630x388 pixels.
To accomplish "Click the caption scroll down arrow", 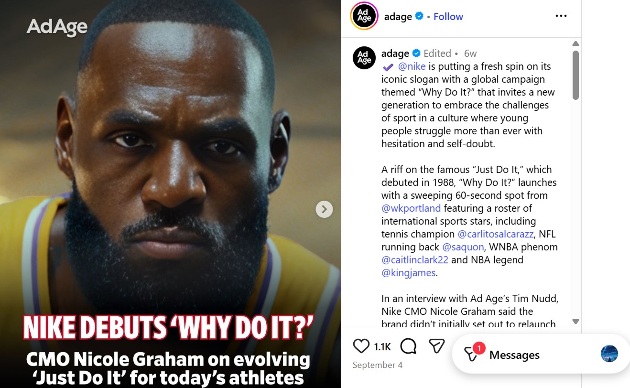I will (576, 322).
